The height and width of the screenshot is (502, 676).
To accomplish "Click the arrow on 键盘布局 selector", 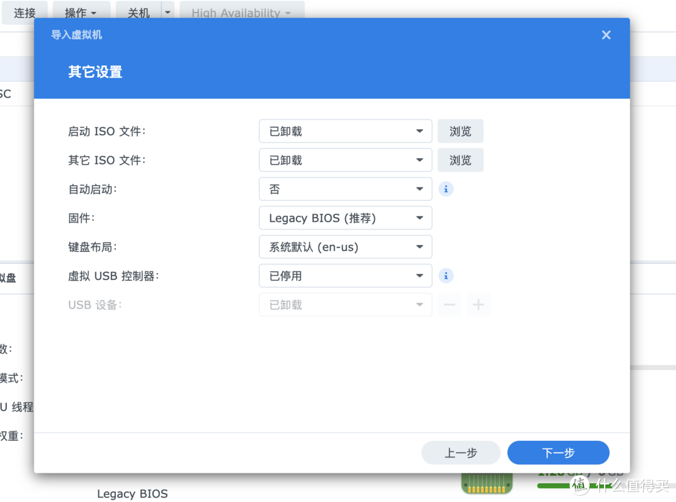I will click(421, 247).
